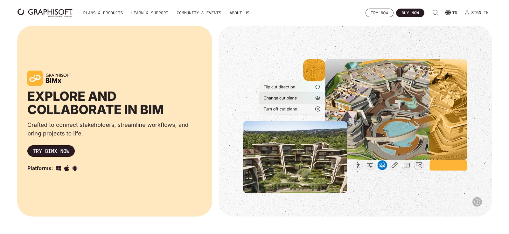Select the Android platform icon

(x=75, y=168)
